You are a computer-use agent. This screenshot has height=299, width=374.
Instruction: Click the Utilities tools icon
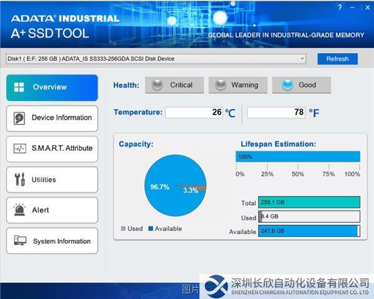(19, 179)
